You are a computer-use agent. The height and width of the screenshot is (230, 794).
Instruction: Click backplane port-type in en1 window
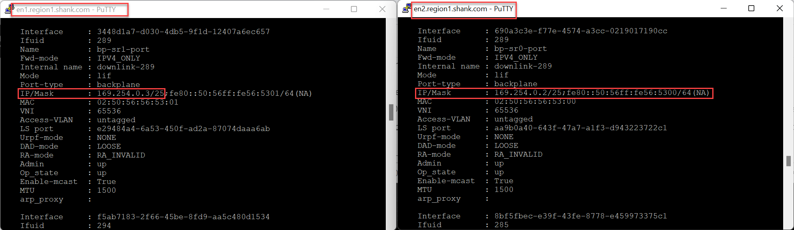tap(119, 85)
